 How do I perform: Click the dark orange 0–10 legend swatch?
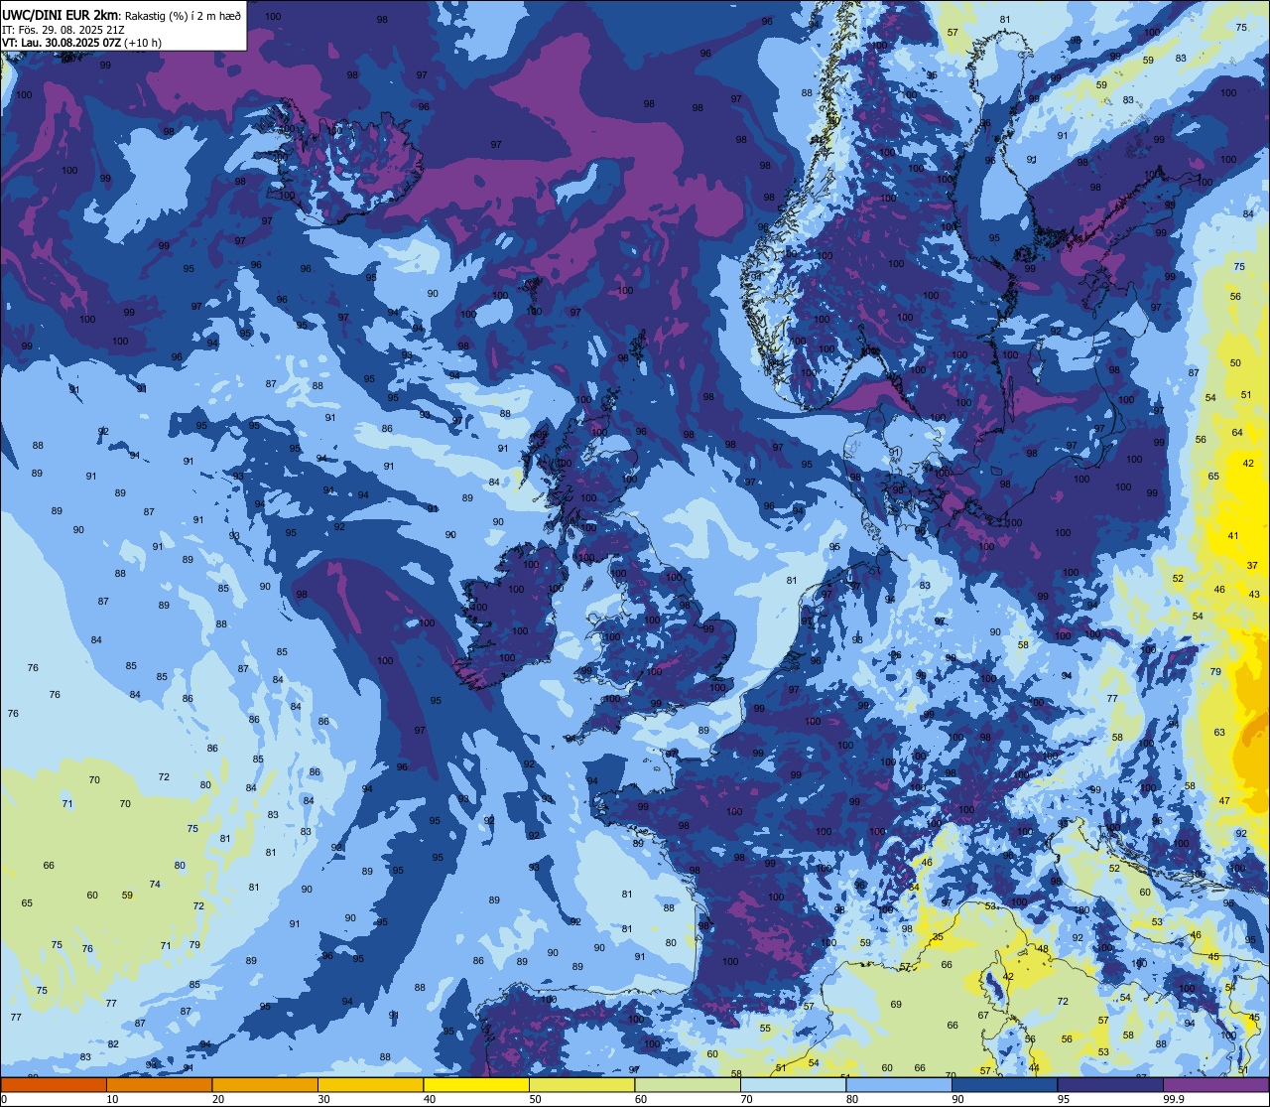tap(54, 1085)
